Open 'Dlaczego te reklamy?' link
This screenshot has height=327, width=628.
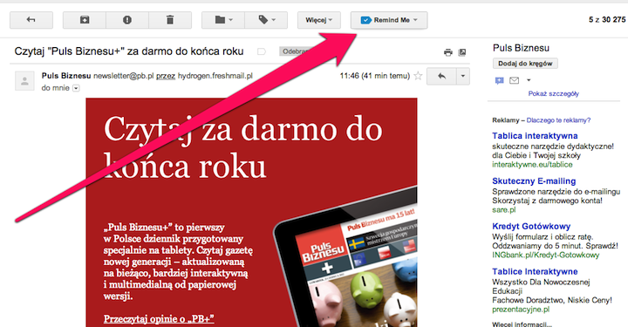coord(558,120)
